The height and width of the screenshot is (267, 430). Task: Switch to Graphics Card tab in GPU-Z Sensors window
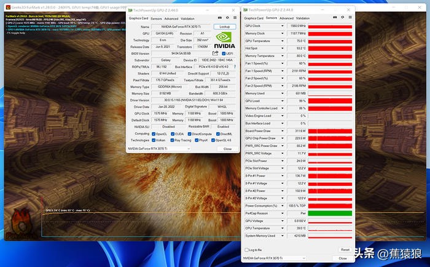click(x=254, y=18)
